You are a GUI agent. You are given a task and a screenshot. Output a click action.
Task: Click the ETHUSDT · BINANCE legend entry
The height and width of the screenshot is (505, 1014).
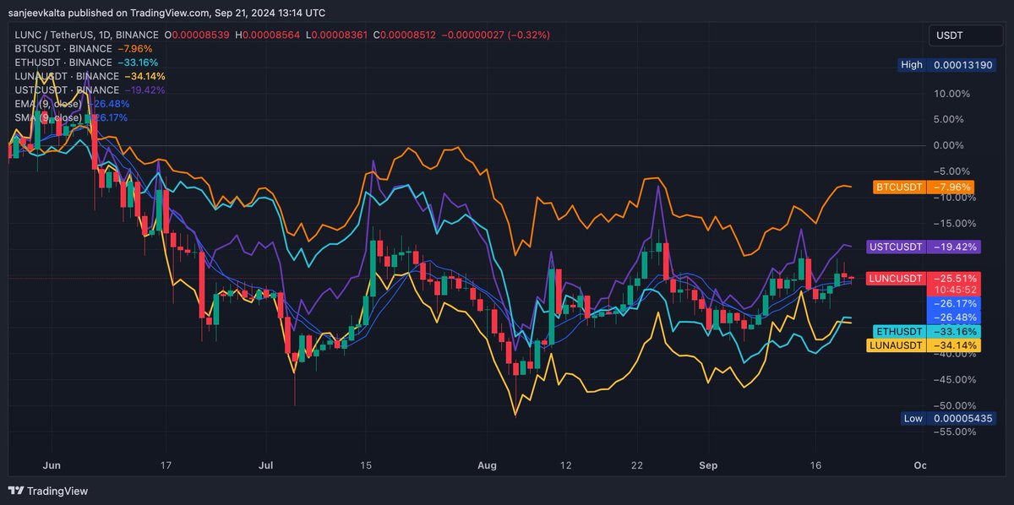[86, 62]
